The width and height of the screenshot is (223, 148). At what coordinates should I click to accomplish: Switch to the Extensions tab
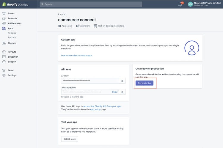tap(83, 26)
